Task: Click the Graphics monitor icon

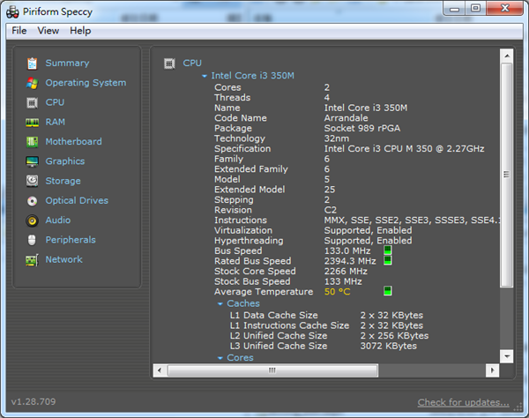Action: pos(32,161)
